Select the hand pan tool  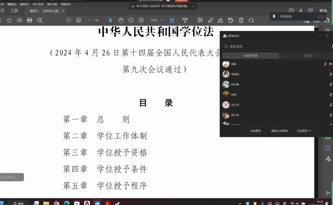[121, 20]
